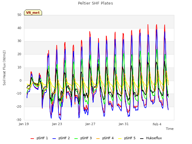
Task: Click the Jan 27 x-axis tick label
Action: pyautogui.click(x=90, y=124)
